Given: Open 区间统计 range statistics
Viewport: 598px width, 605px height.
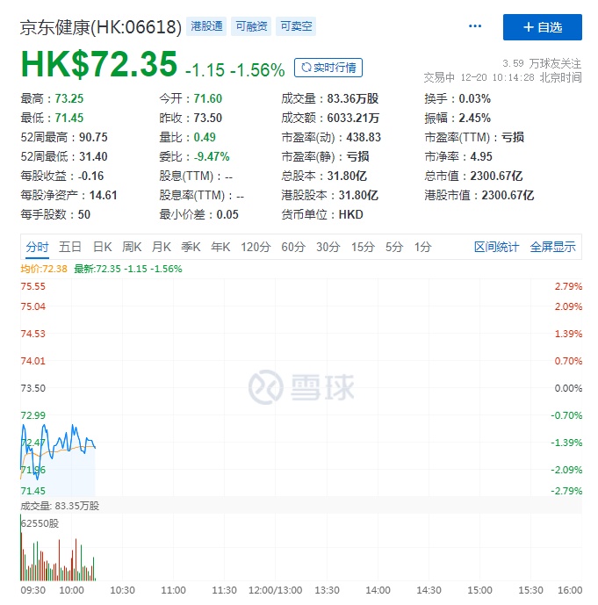Looking at the screenshot, I should pos(496,248).
